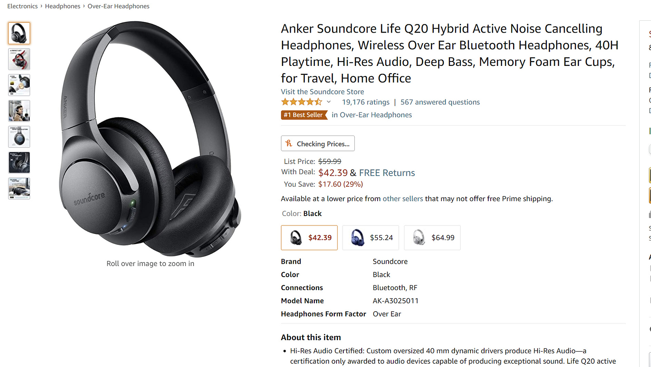
Task: View the selected black headphones thumbnail
Action: tap(19, 33)
